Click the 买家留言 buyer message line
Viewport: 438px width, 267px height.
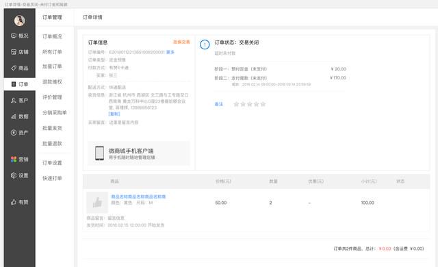tap(114, 123)
